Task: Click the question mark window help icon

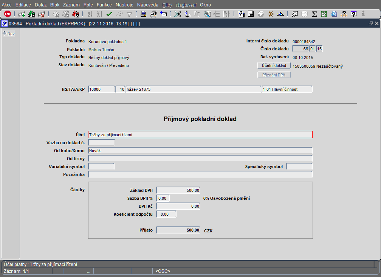Action: tap(354, 14)
